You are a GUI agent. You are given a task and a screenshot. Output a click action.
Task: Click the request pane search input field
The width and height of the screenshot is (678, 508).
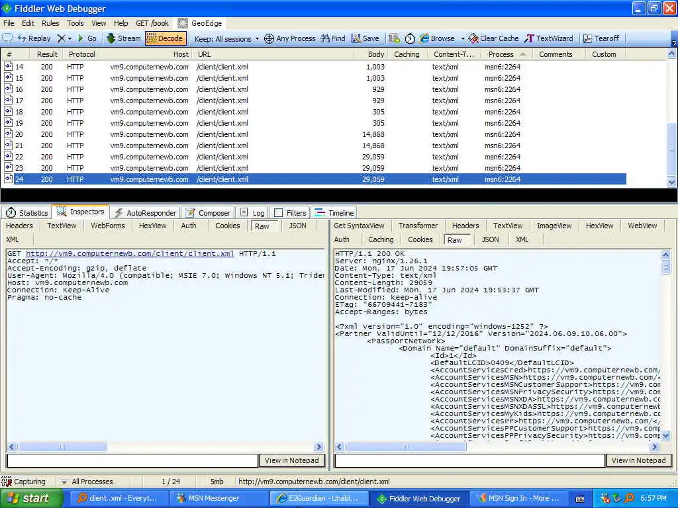(x=132, y=461)
